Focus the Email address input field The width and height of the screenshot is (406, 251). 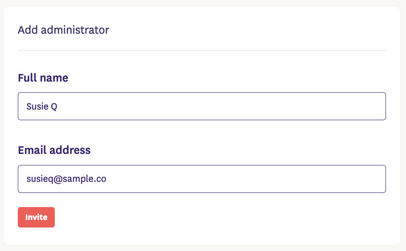click(202, 179)
